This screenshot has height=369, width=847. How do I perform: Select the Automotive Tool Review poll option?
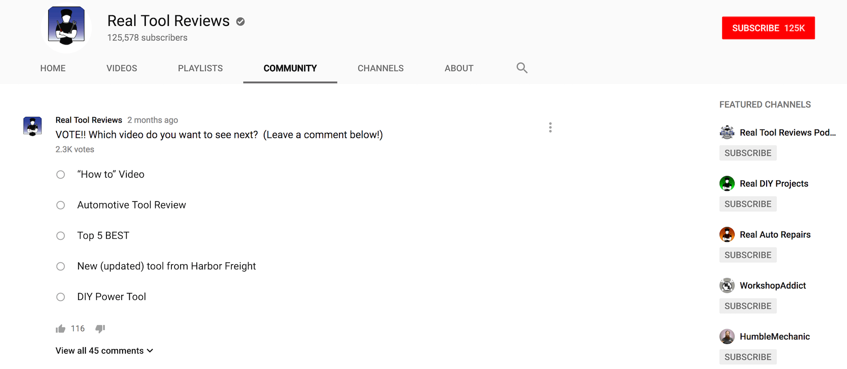(x=61, y=205)
